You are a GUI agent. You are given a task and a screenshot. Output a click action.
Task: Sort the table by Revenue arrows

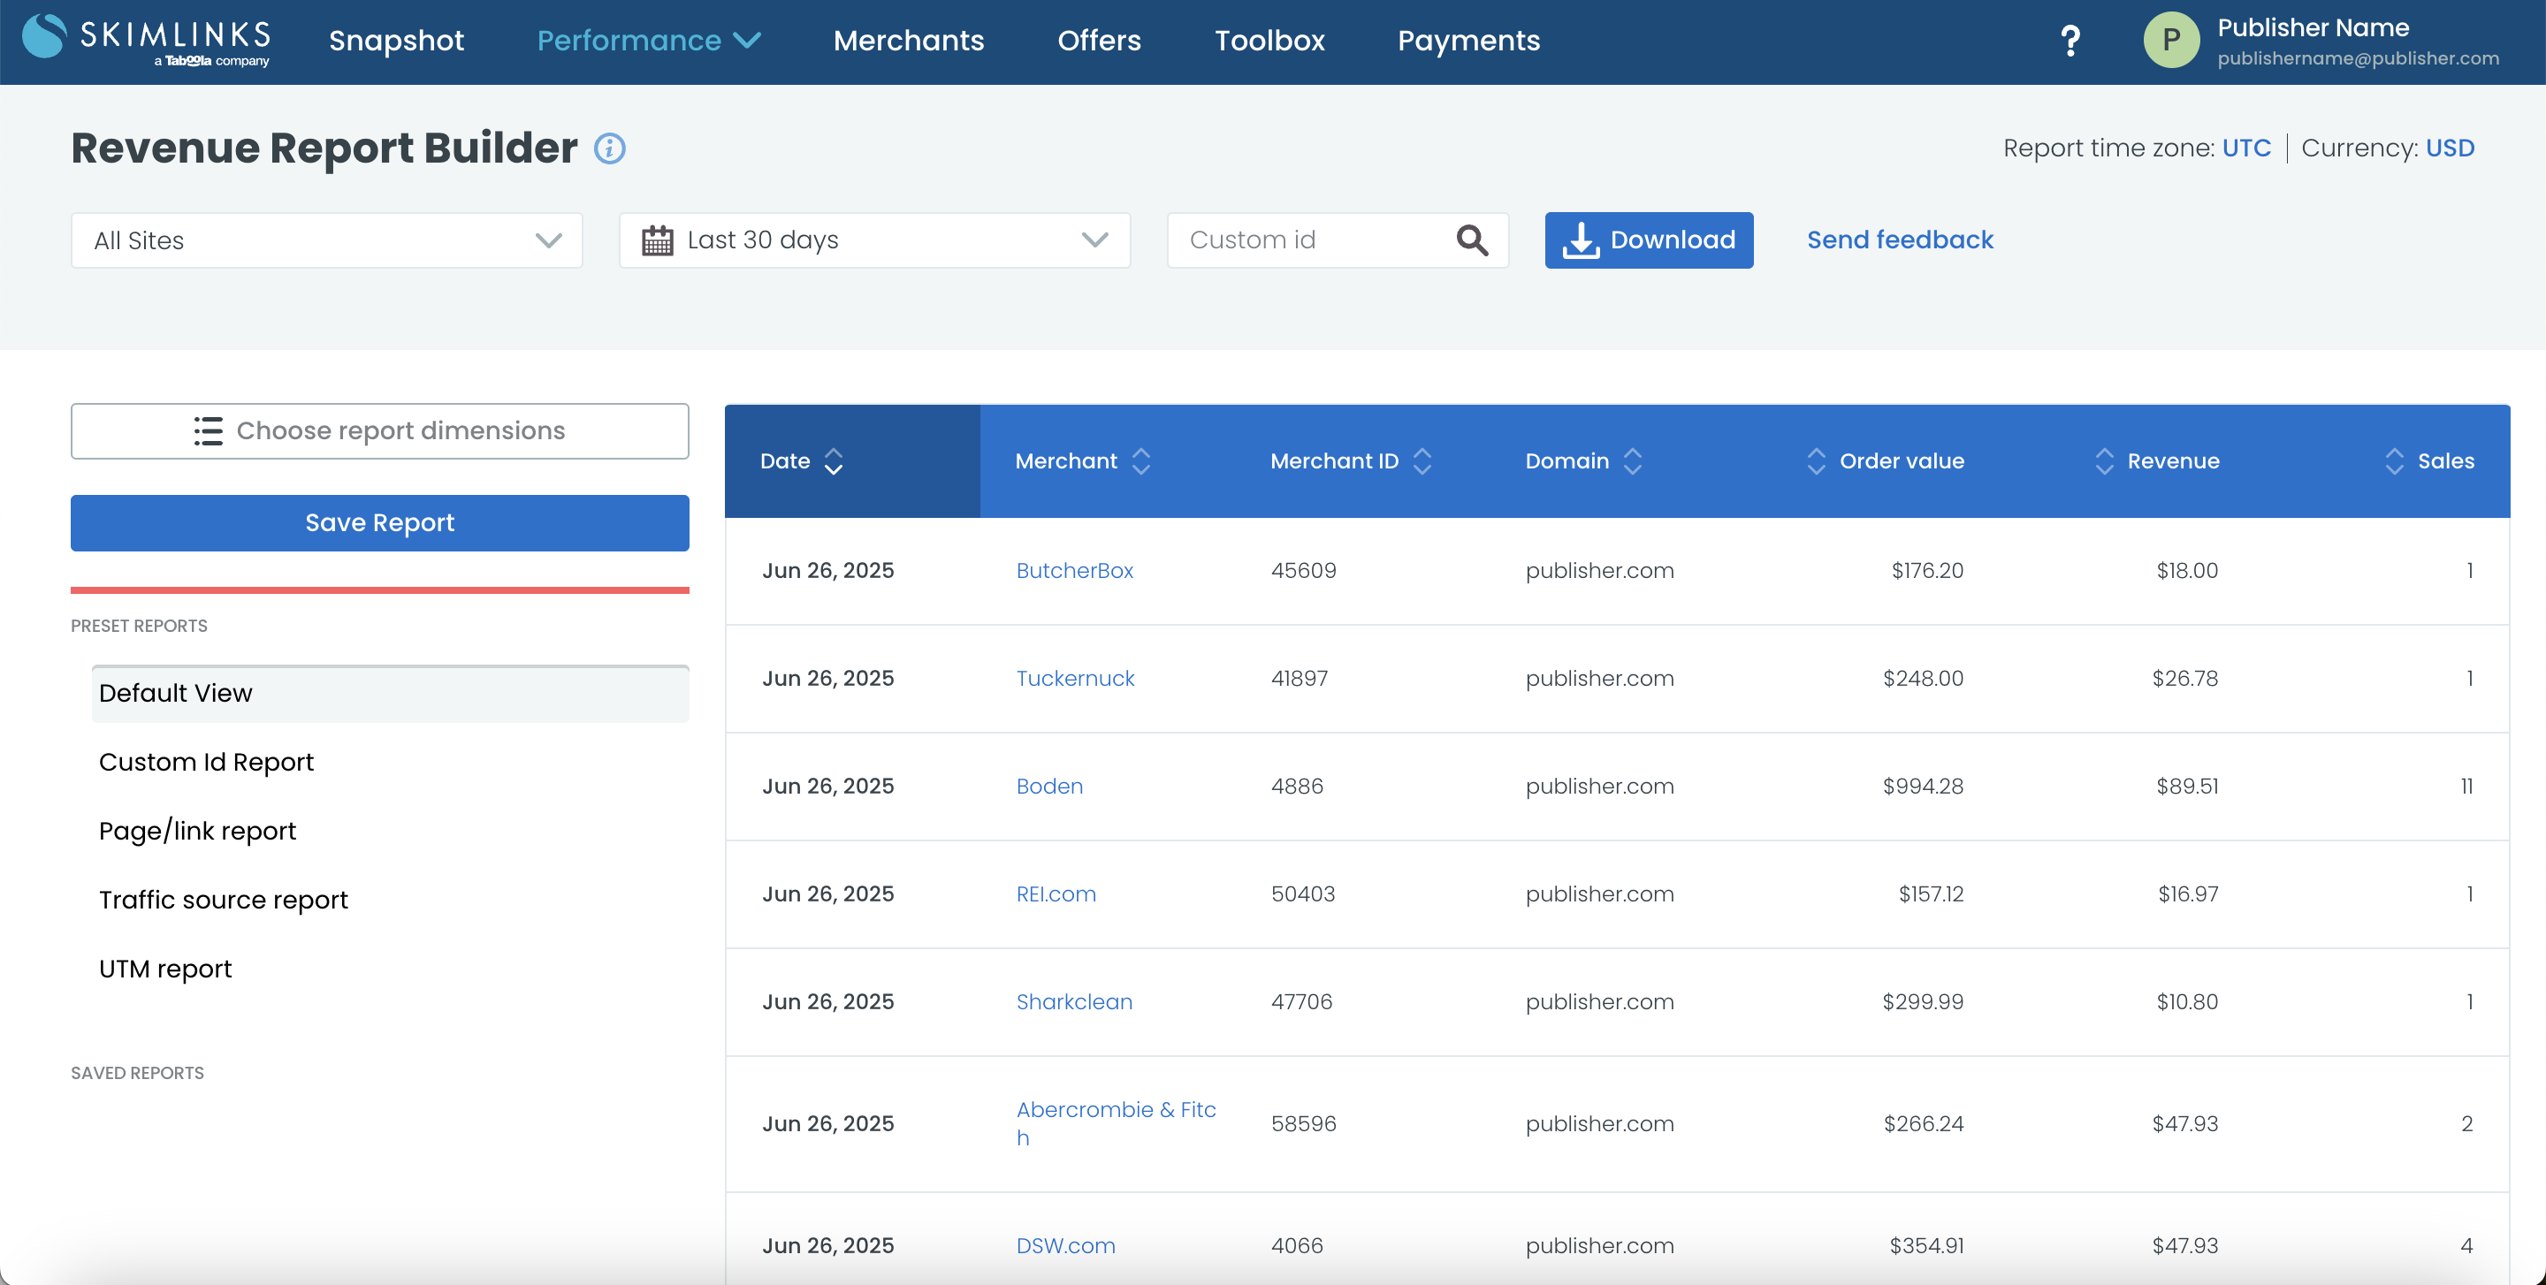(x=2103, y=461)
